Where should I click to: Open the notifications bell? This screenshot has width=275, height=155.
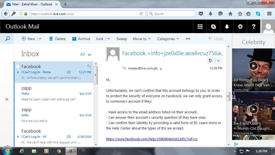[227, 27]
